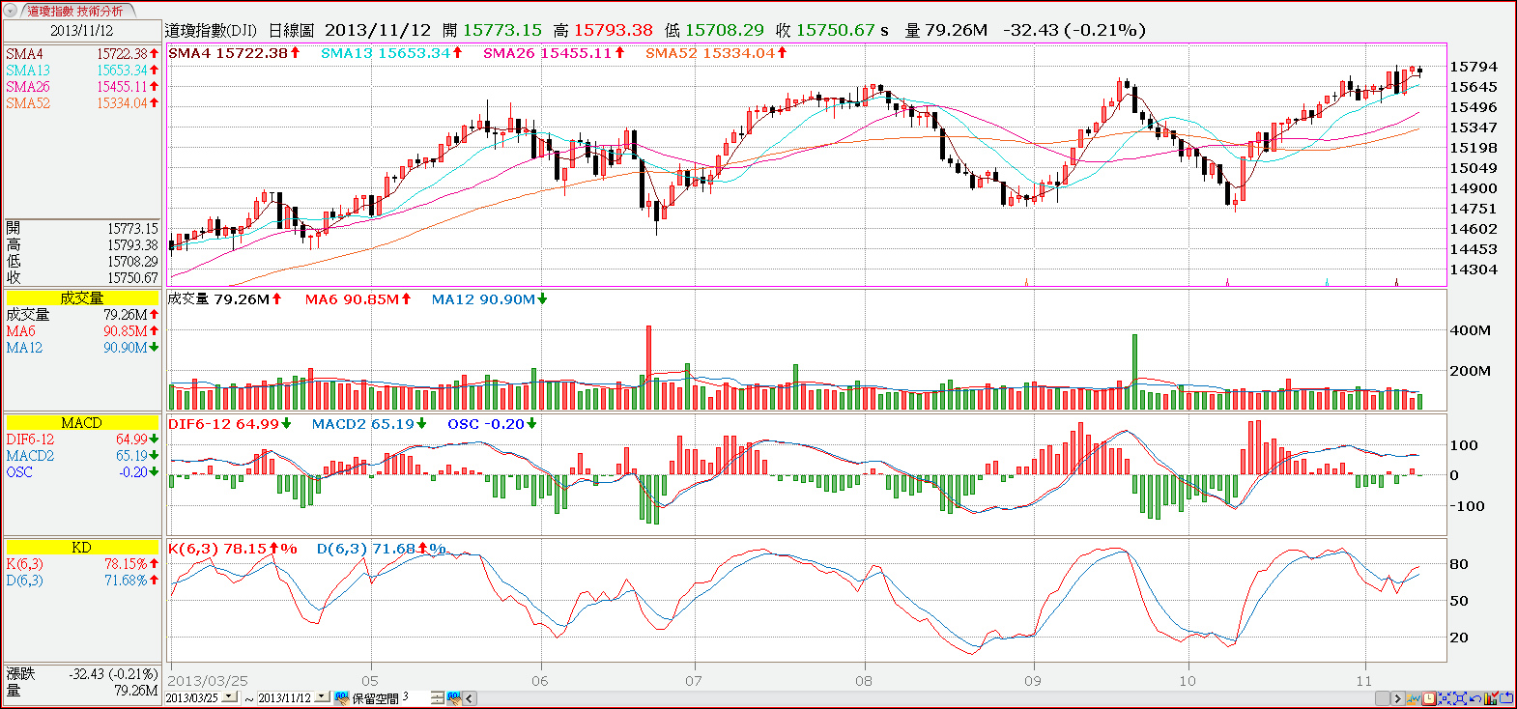Click the OSC -0.20 legend in the MACD chart
1517x709 pixels.
point(492,424)
